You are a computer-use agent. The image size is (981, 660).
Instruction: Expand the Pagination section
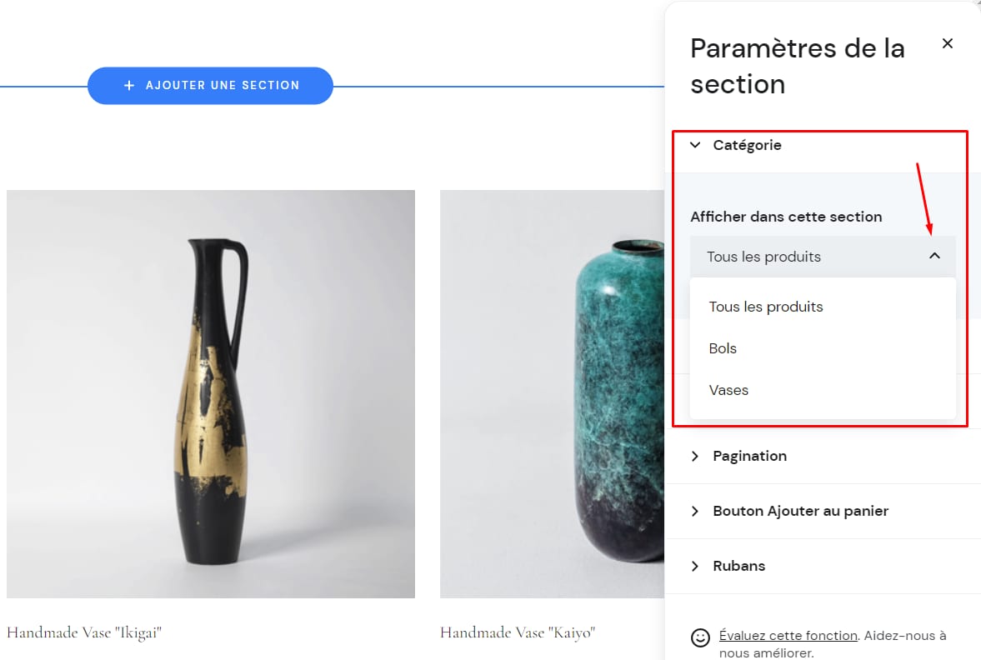tap(749, 456)
